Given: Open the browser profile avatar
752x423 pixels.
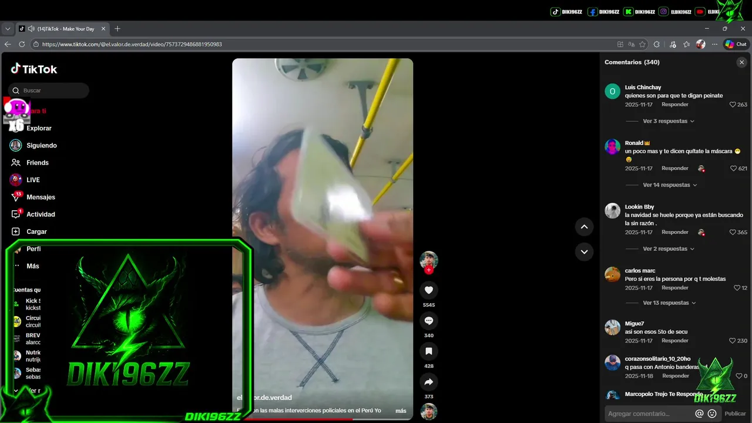Looking at the screenshot, I should [700, 44].
